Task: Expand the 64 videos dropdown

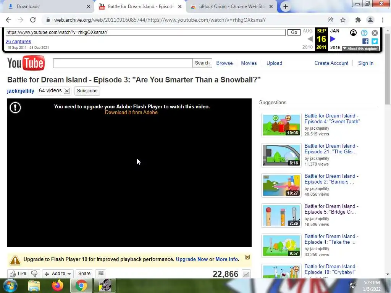Action: click(x=67, y=91)
